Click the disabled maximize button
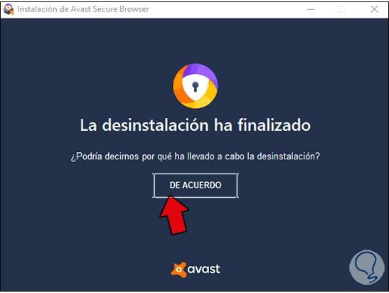The width and height of the screenshot is (389, 293). (x=342, y=9)
